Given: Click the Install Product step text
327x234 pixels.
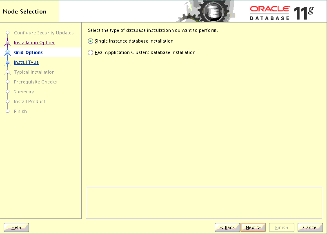Looking at the screenshot, I should [29, 101].
